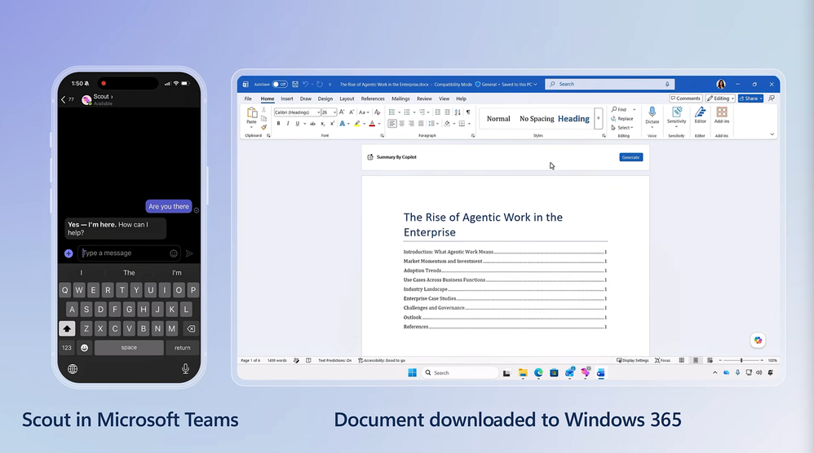
Task: Align text to the right
Action: [411, 123]
